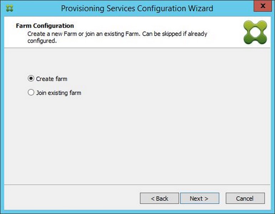The width and height of the screenshot is (275, 214).
Task: Click the word 'Provisioning' in the title bar
Action: coord(82,9)
